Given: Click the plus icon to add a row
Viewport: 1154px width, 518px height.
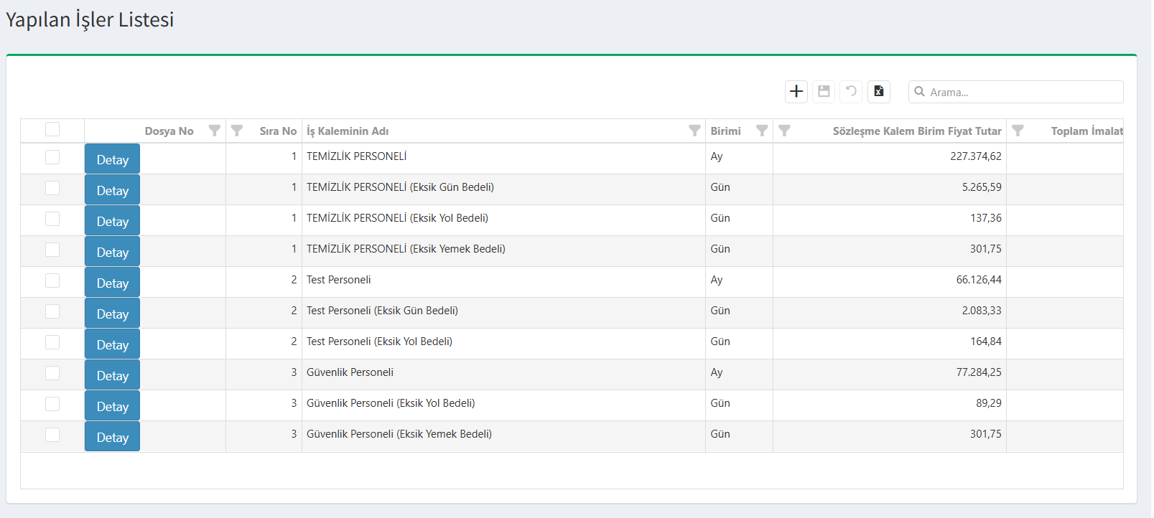Looking at the screenshot, I should pos(796,92).
